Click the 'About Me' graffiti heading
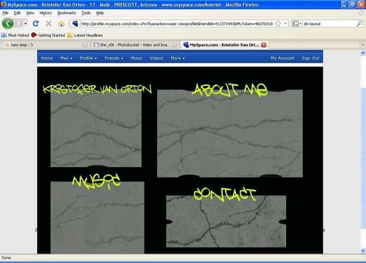Image resolution: width=366 pixels, height=263 pixels. [x=230, y=90]
